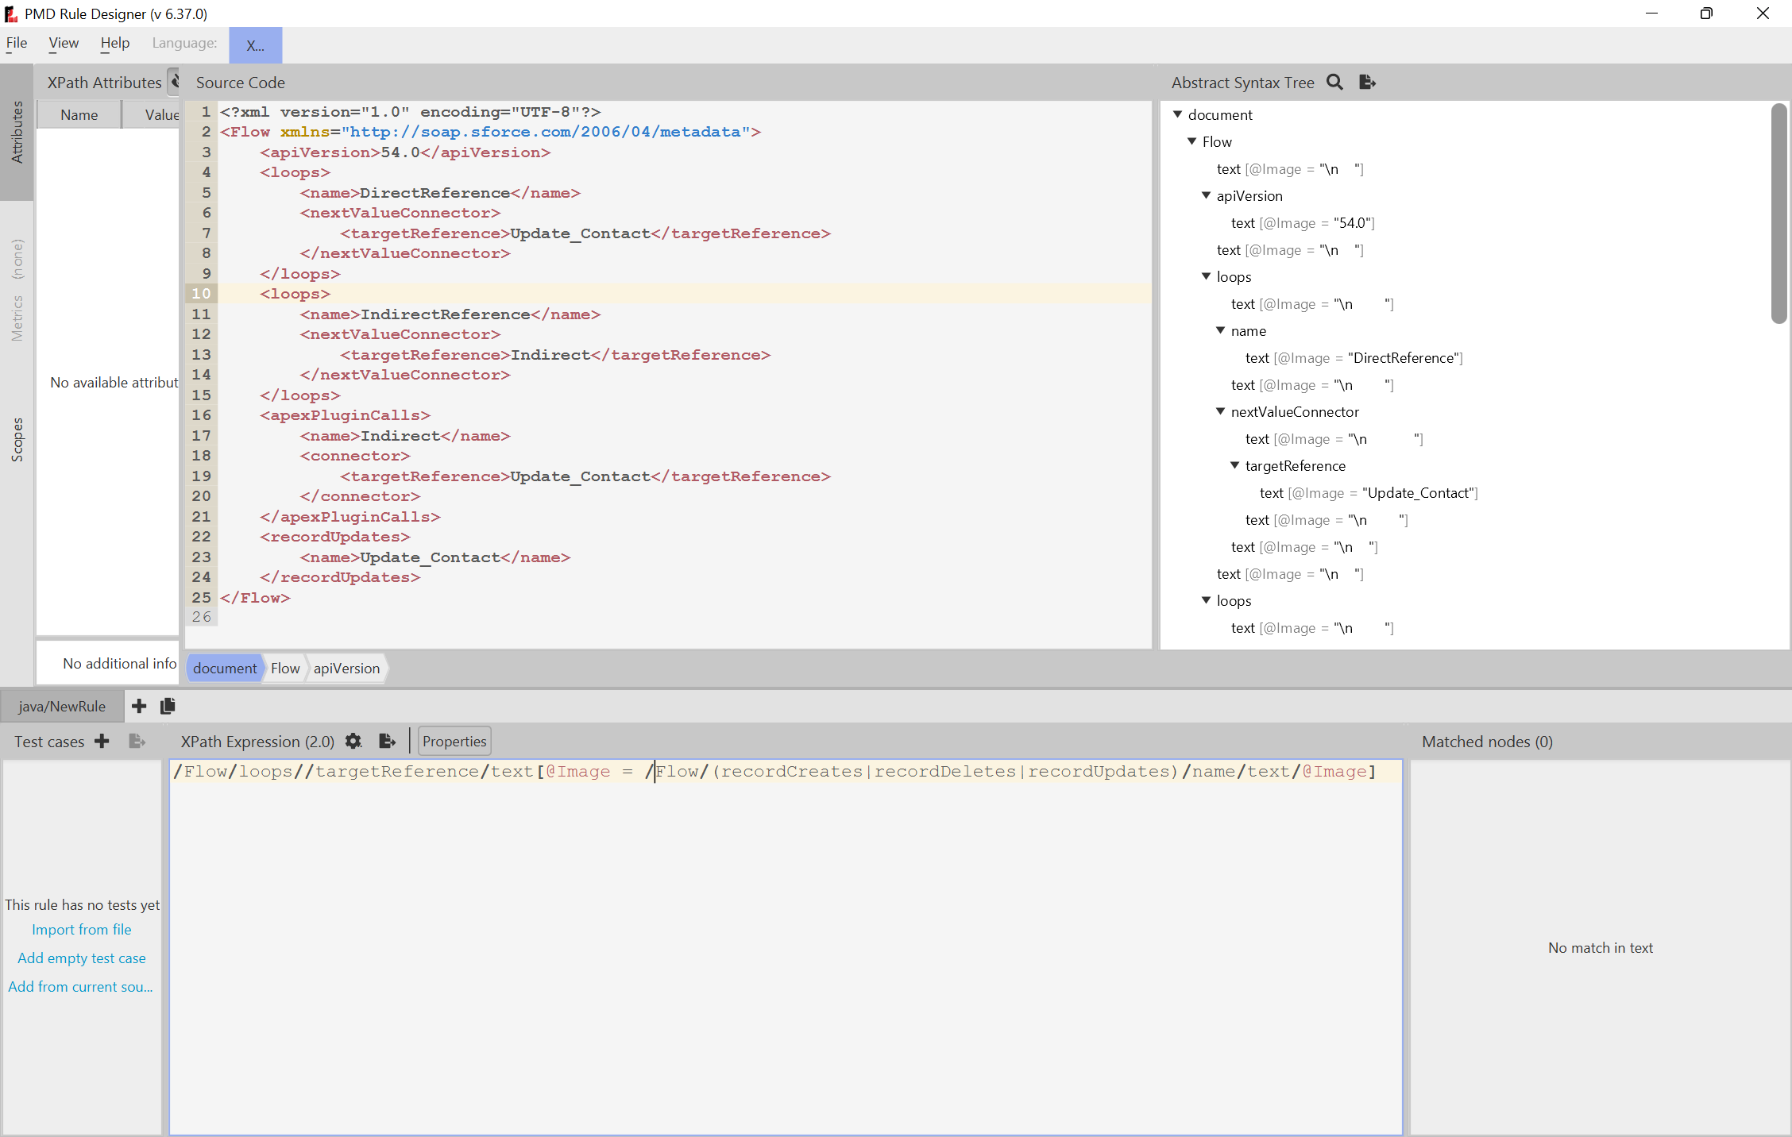
Task: Click the plus icon to add a new rule
Action: pos(138,706)
